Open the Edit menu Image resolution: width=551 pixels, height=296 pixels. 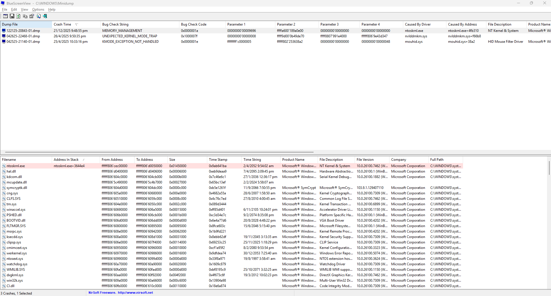pos(14,9)
